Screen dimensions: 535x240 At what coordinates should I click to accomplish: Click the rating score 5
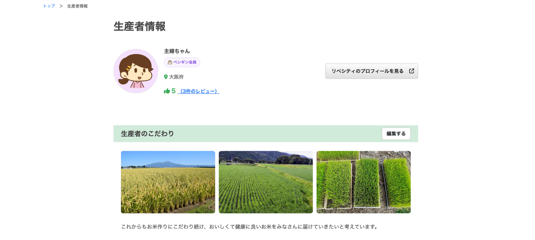point(174,91)
